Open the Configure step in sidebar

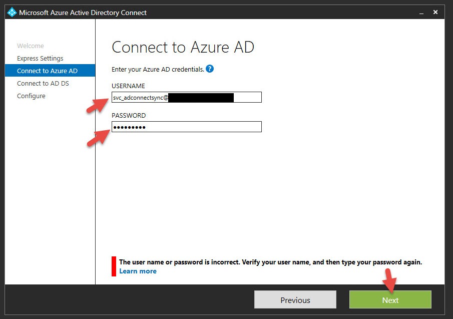tap(31, 96)
